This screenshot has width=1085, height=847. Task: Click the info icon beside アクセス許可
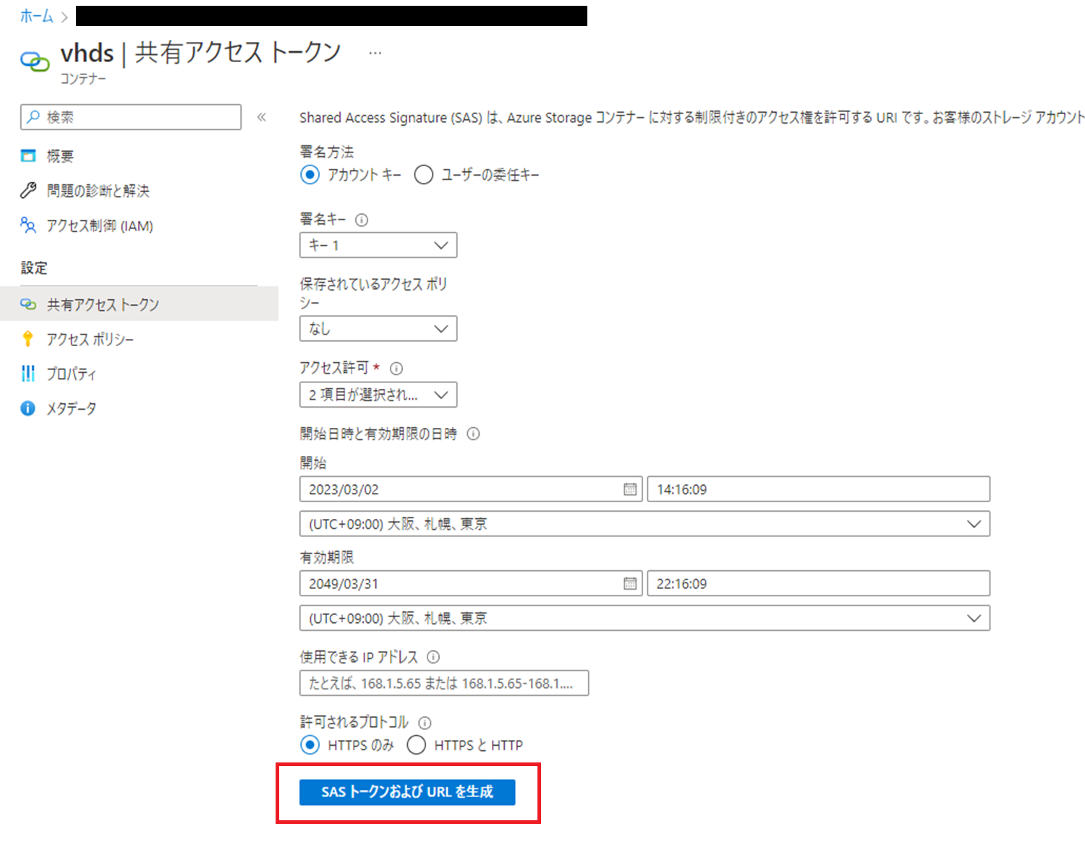coord(396,369)
